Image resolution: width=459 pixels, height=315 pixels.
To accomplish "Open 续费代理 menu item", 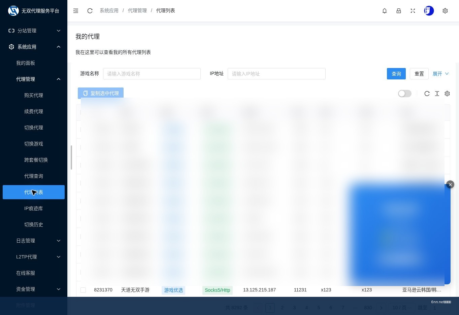I will [x=34, y=111].
